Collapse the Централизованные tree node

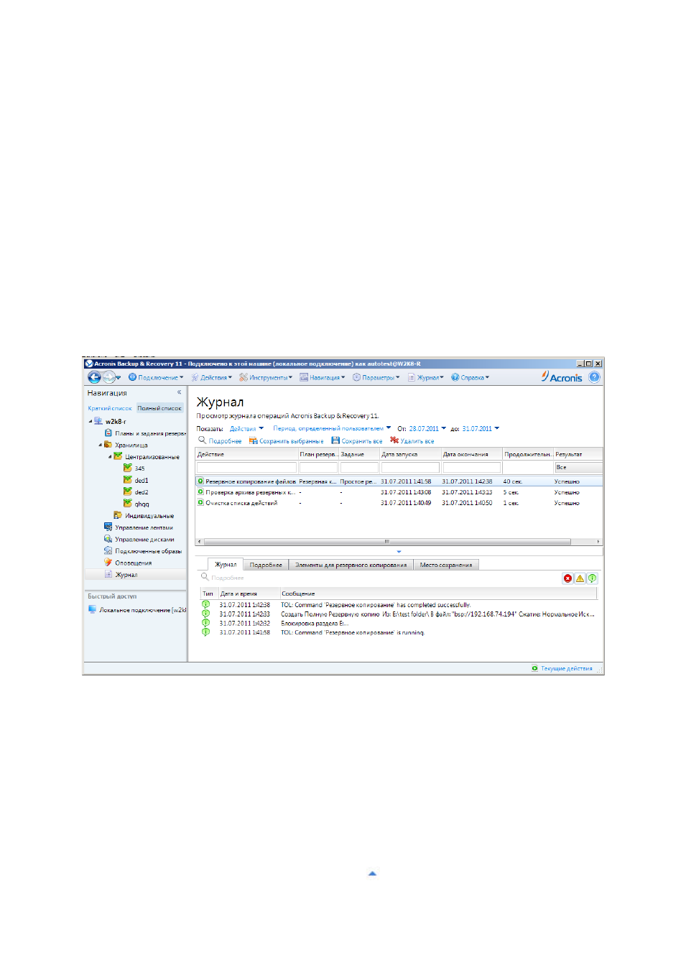pyautogui.click(x=110, y=457)
